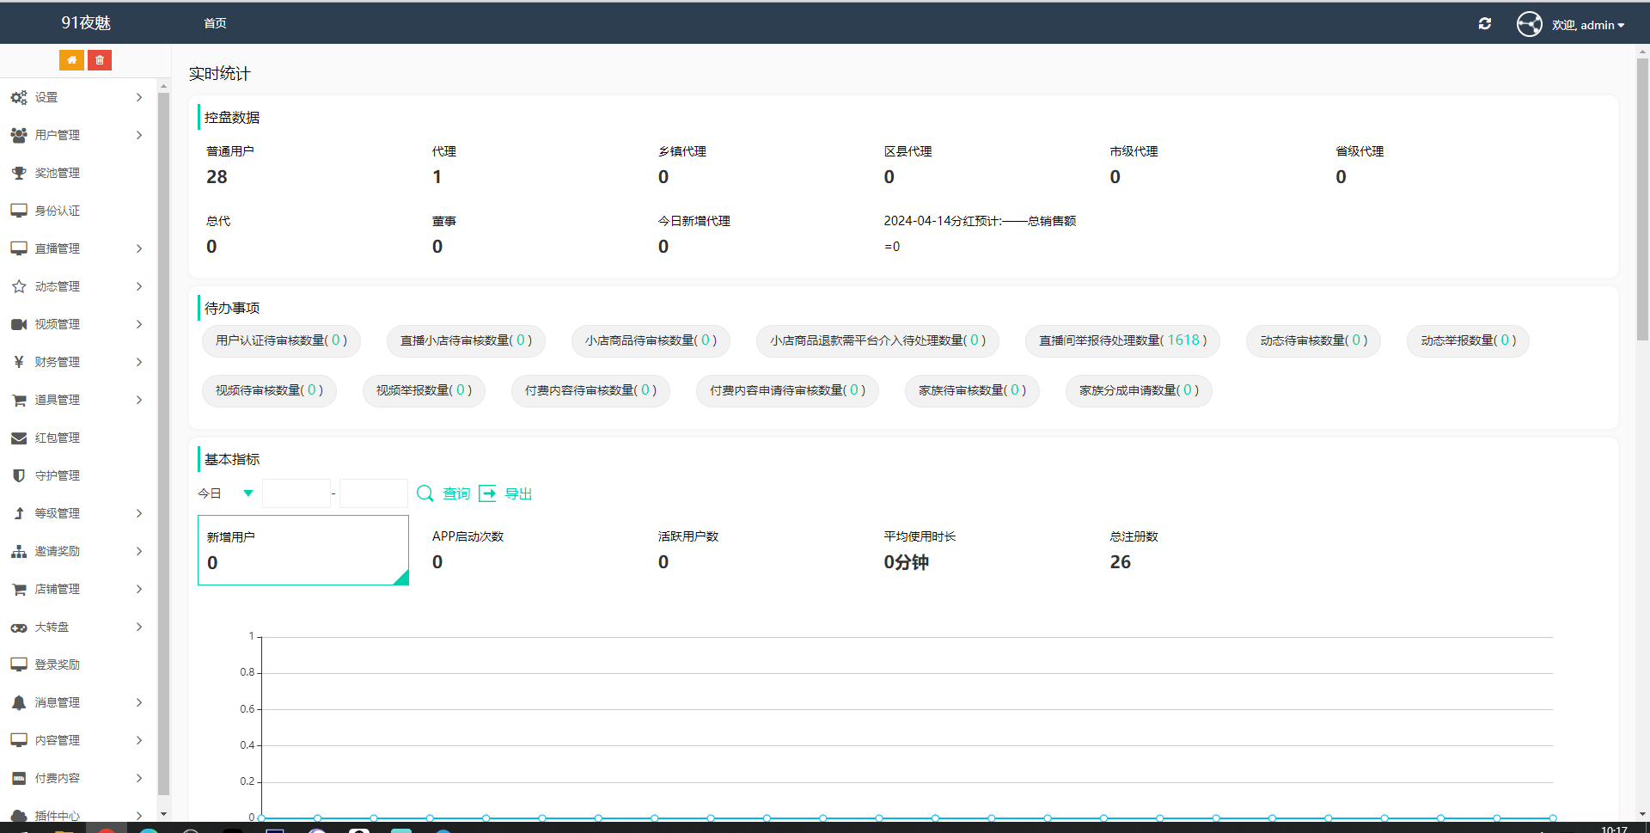Viewport: 1650px width, 833px height.
Task: Click the admin avatar icon
Action: coord(1529,24)
